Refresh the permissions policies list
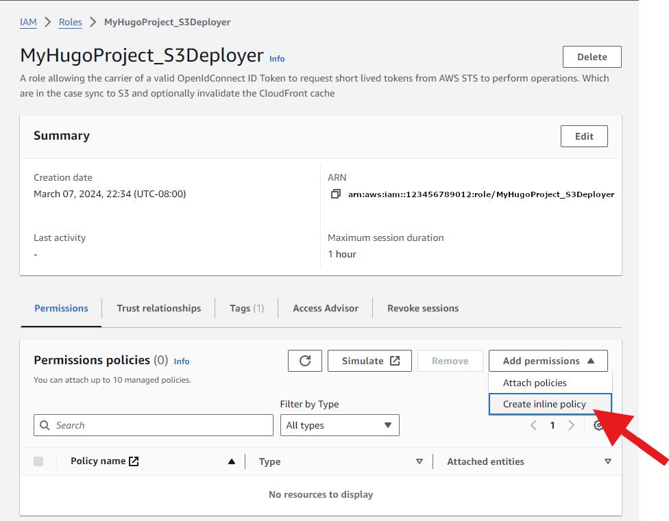 pyautogui.click(x=304, y=361)
